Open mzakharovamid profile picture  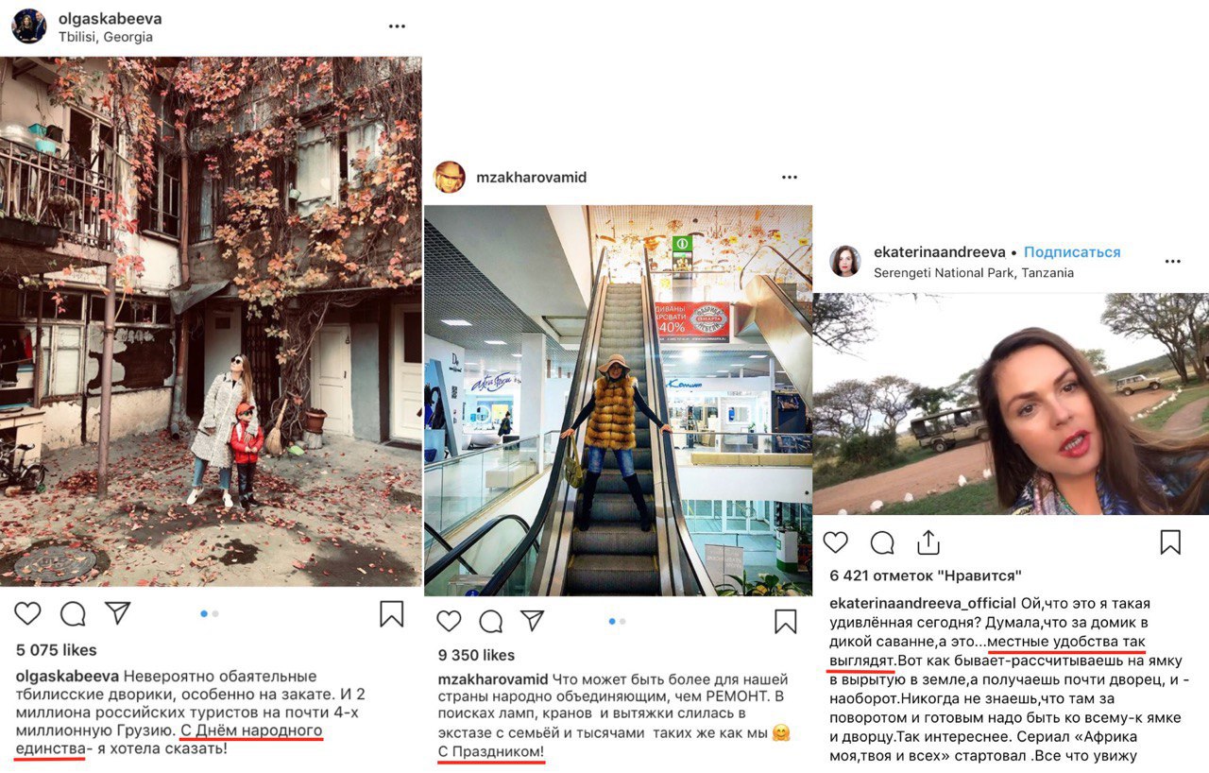pos(450,177)
